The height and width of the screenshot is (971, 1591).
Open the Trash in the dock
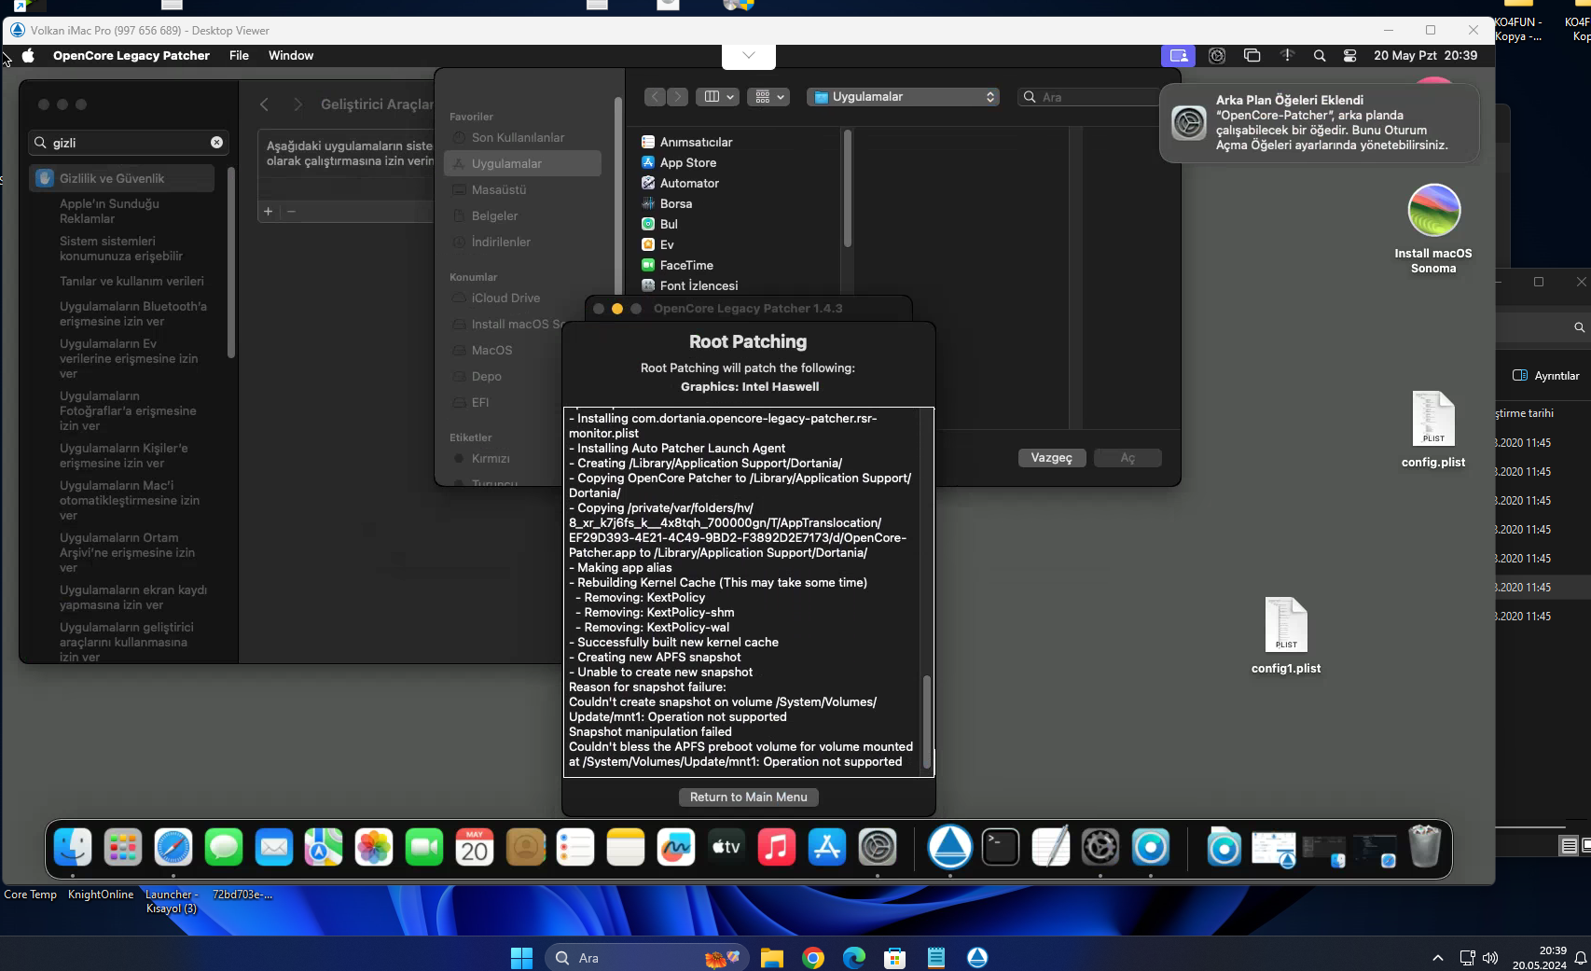point(1424,848)
